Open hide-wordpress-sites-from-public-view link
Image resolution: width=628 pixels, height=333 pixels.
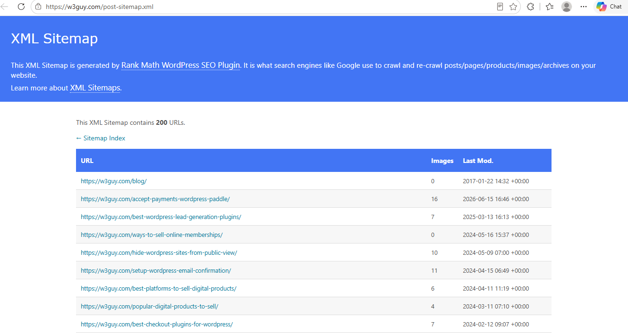(159, 252)
